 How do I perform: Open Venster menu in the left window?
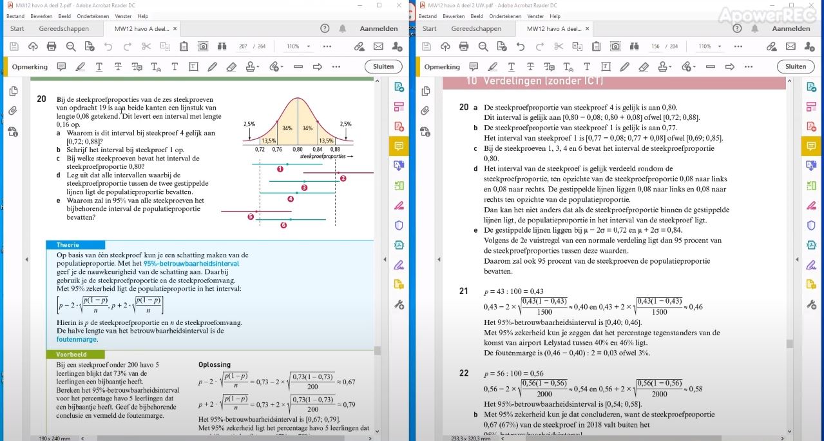(124, 16)
